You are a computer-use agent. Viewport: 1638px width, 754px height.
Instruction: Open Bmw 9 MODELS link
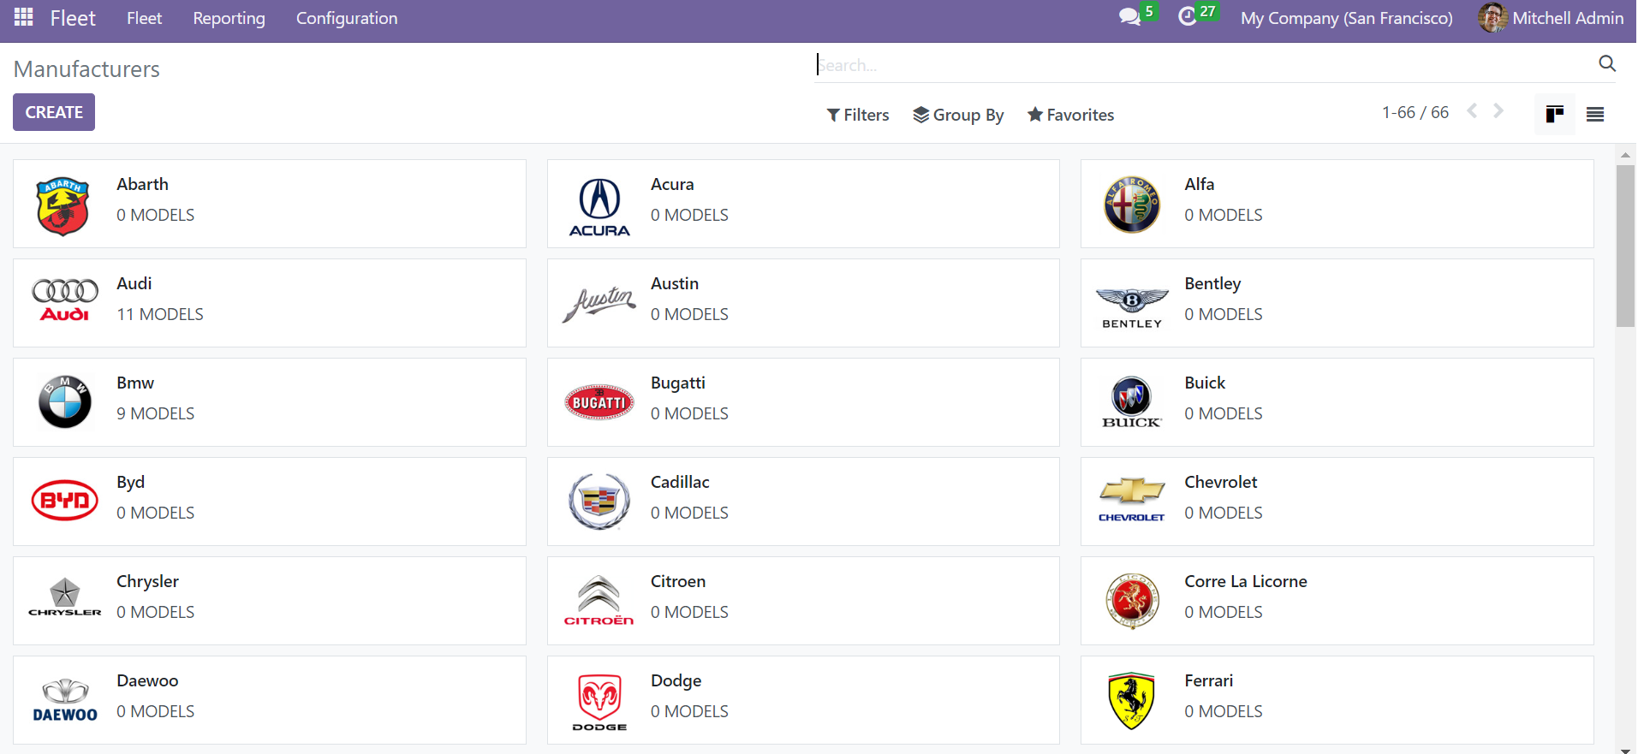pos(155,413)
